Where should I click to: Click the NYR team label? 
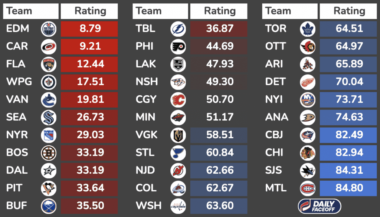coord(17,135)
